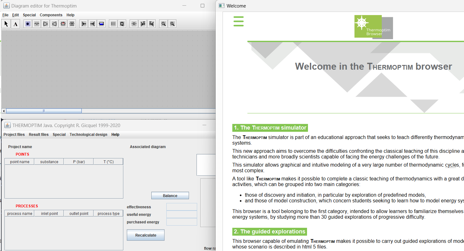Select the turbine expansion component tool

(54, 24)
